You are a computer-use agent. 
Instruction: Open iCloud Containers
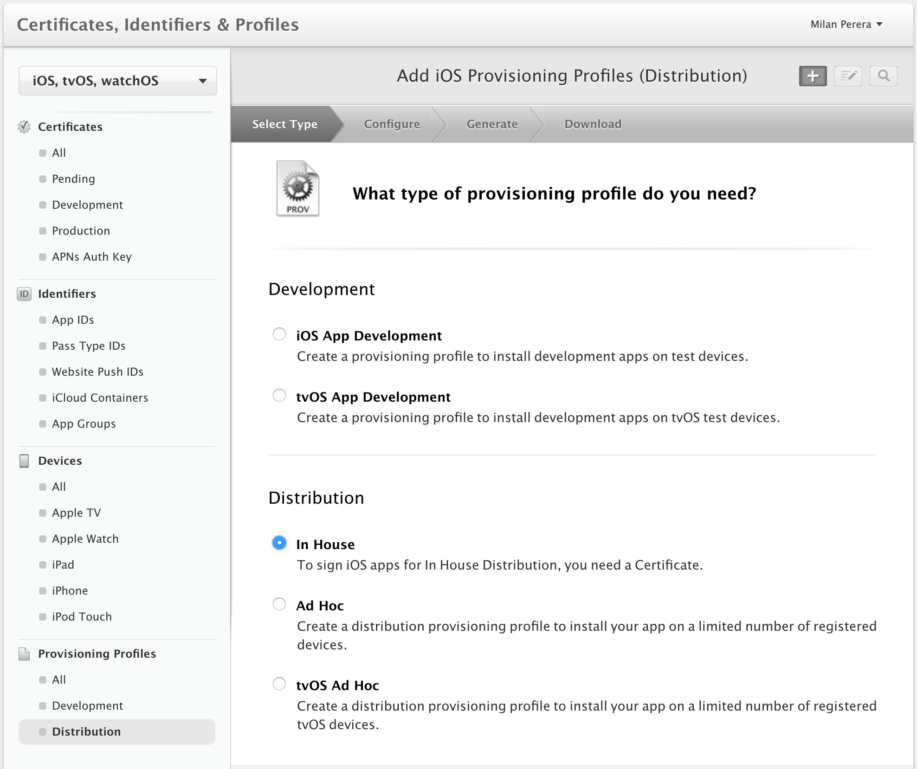pyautogui.click(x=100, y=397)
